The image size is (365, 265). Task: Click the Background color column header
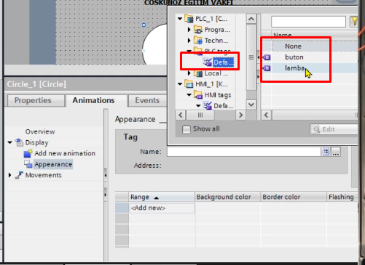click(228, 197)
